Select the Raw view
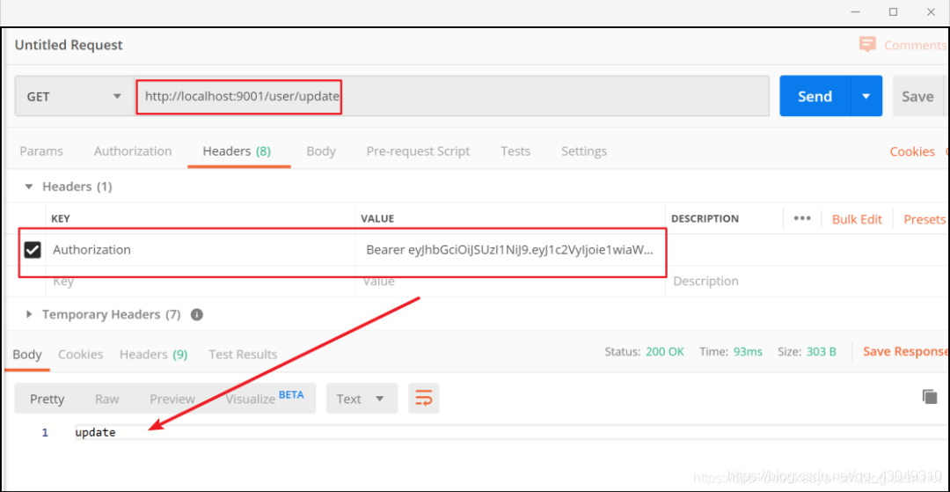Viewport: 950px width, 492px height. pyautogui.click(x=107, y=400)
